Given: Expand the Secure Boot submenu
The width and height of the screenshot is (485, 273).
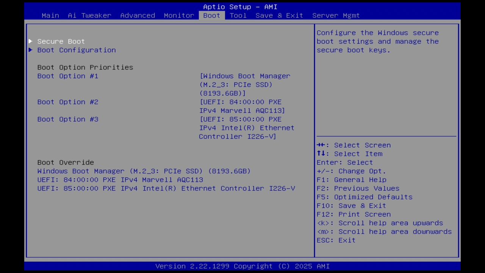Looking at the screenshot, I should [x=61, y=41].
